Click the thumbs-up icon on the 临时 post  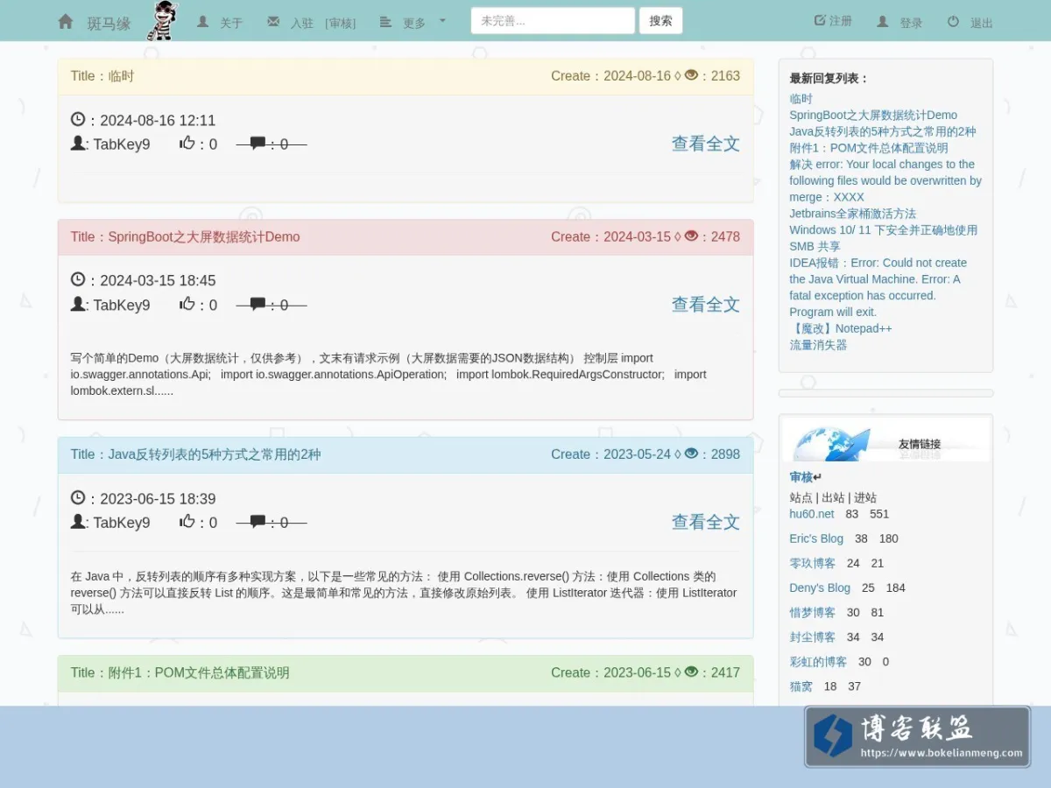[x=187, y=143]
